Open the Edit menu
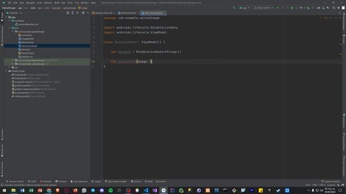The width and height of the screenshot is (346, 194). point(15,3)
